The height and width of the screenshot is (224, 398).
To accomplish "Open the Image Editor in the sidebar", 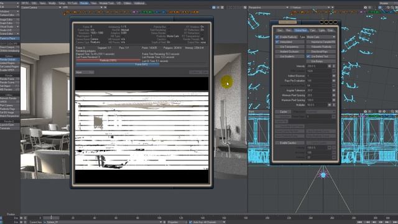I will [10, 19].
